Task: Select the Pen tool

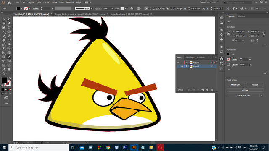Action: (9, 23)
